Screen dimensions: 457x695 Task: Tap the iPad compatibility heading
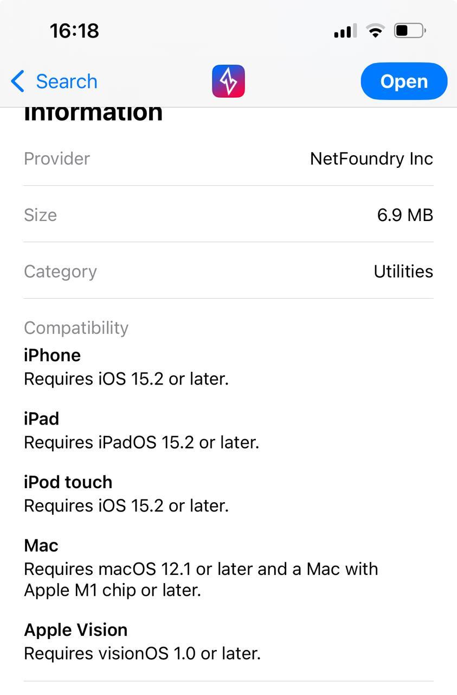pyautogui.click(x=41, y=419)
